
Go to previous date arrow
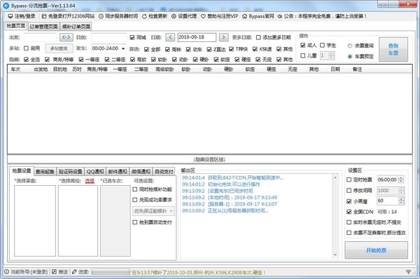(x=170, y=37)
